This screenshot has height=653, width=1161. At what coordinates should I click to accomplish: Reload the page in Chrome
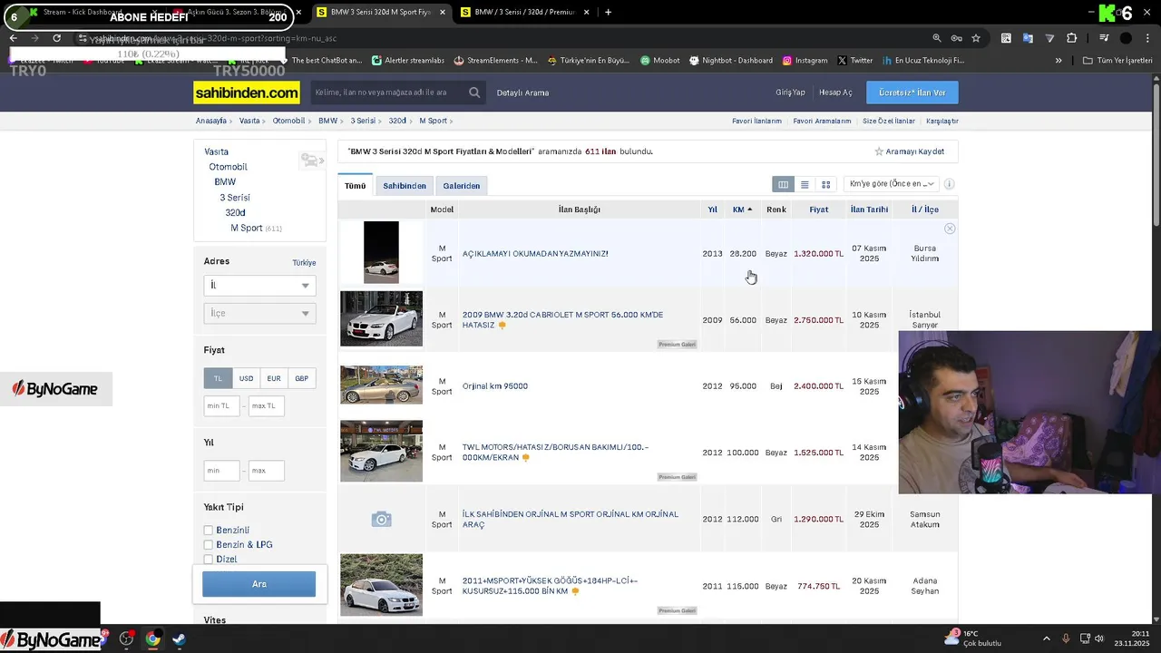(56, 38)
